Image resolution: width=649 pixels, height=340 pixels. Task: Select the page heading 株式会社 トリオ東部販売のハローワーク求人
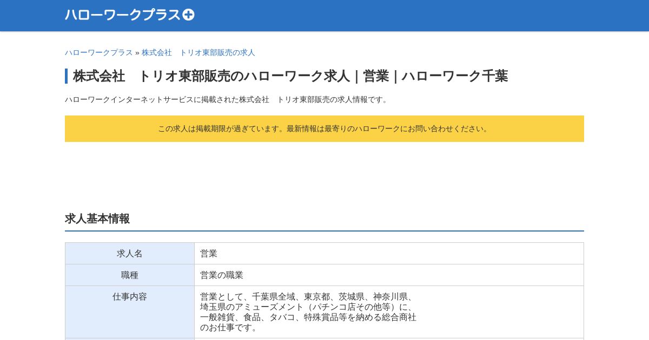(x=290, y=76)
